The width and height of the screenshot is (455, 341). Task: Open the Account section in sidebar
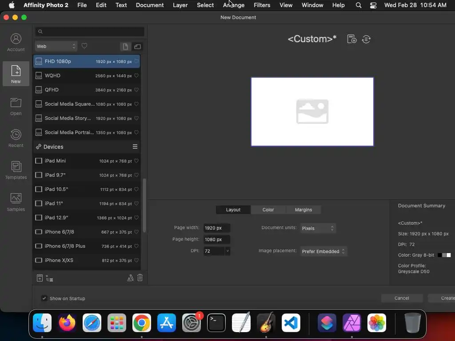pos(16,42)
